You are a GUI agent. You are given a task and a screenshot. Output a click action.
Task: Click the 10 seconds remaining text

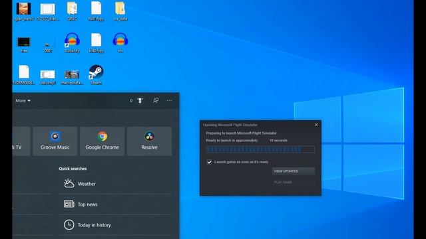click(x=278, y=140)
